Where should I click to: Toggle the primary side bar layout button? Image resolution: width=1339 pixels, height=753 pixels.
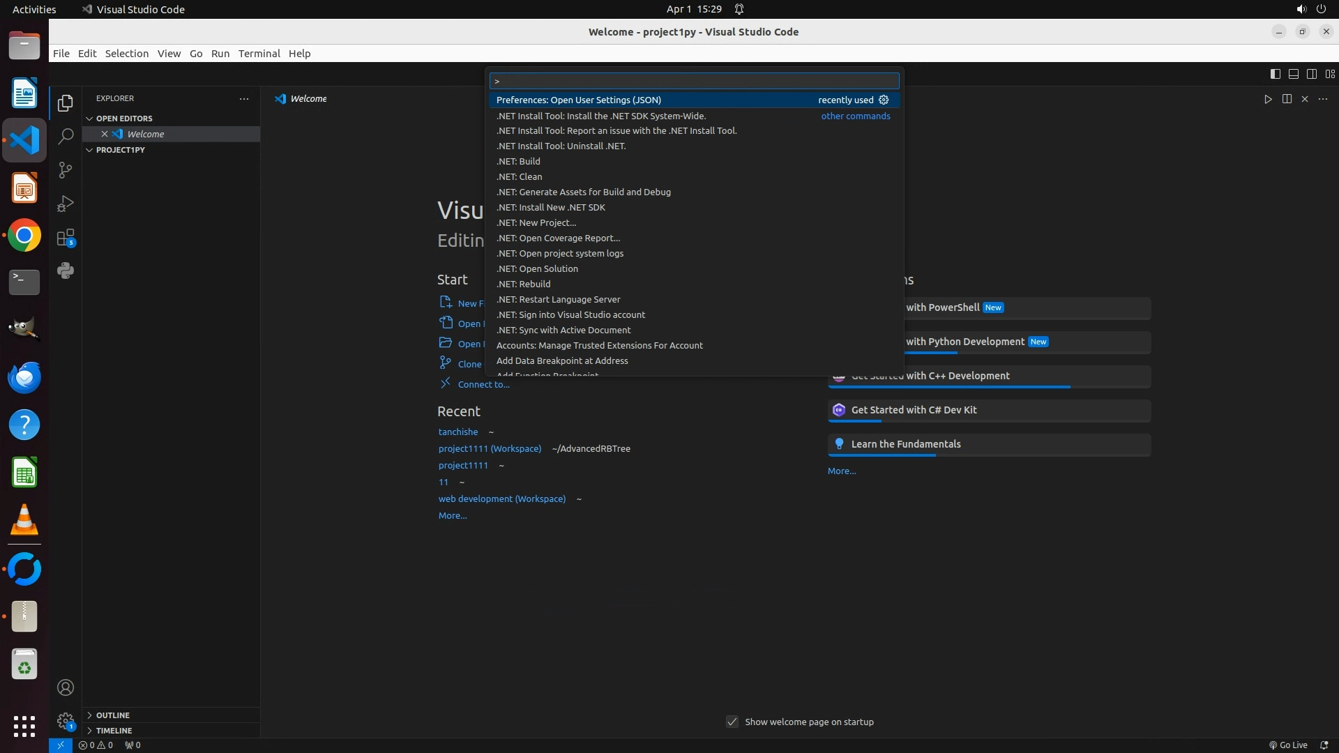click(x=1275, y=74)
